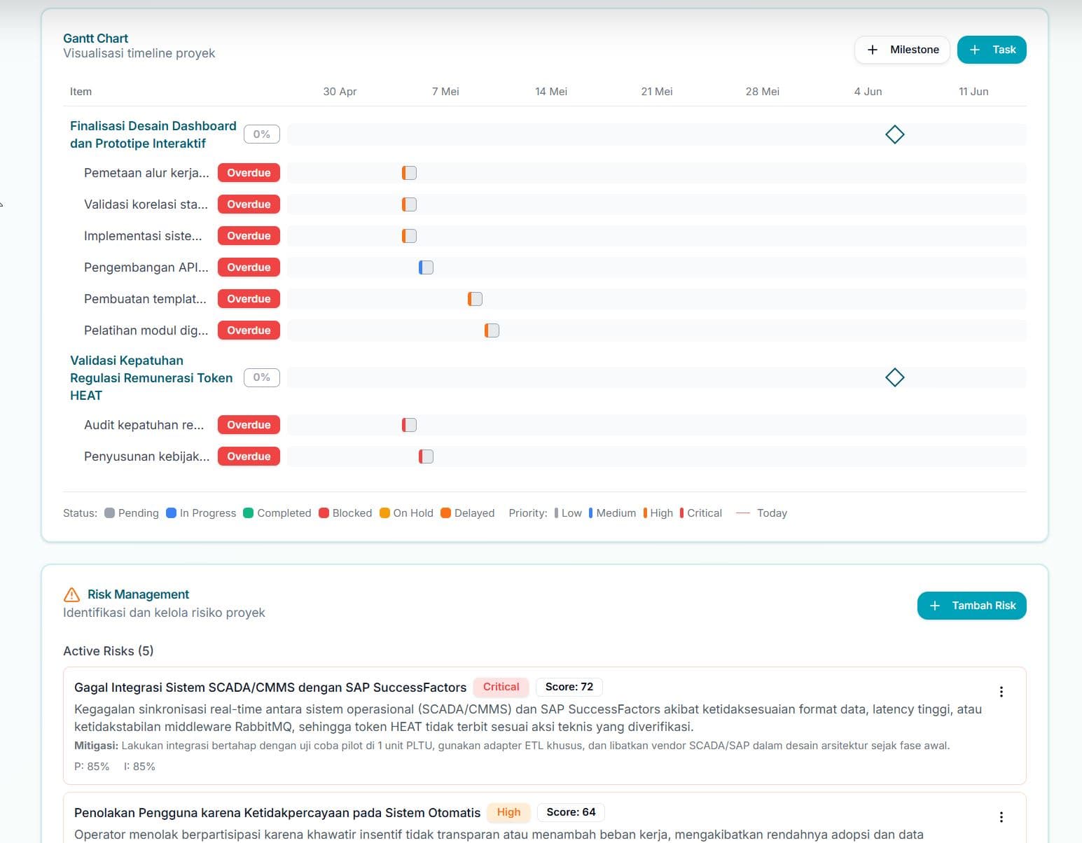Click the In Progress blue legend swatch
Viewport: 1082px width, 843px height.
pyautogui.click(x=171, y=513)
